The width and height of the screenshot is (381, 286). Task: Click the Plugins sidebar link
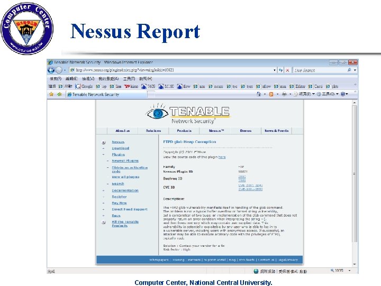pos(119,155)
